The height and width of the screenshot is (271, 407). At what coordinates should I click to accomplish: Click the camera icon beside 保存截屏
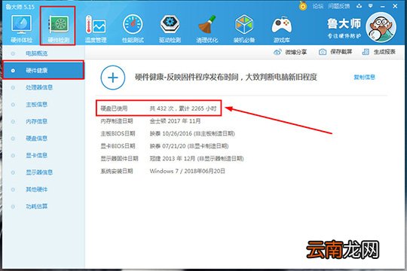tap(323, 52)
